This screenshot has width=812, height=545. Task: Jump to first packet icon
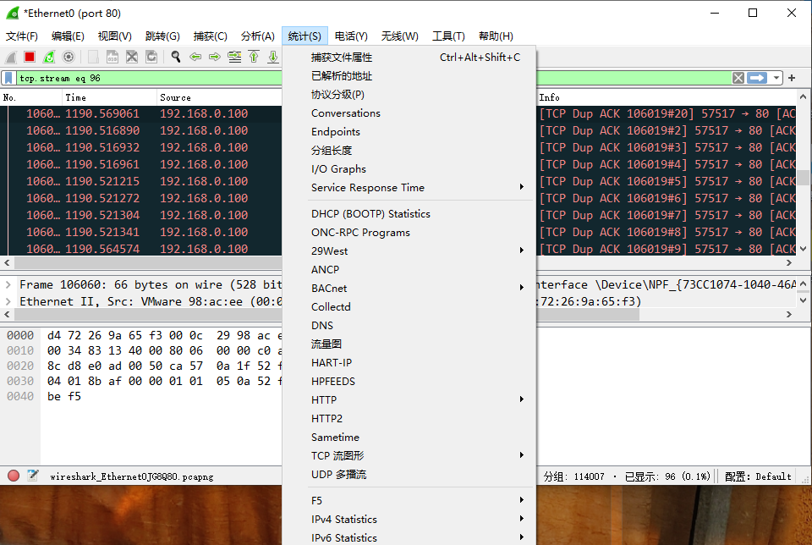(x=254, y=57)
